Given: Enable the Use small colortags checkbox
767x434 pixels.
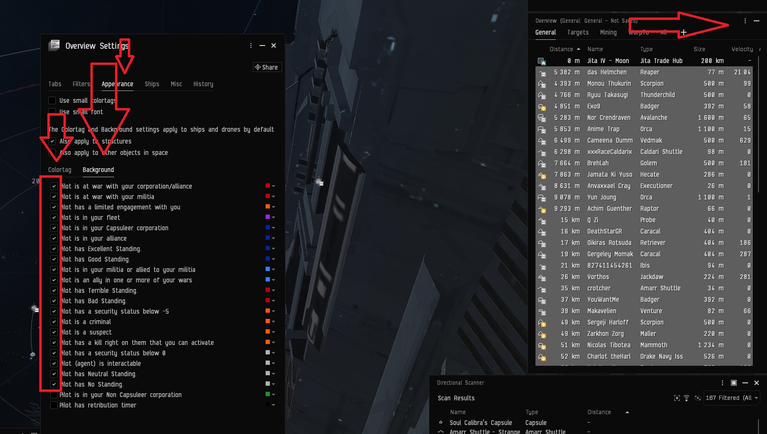Looking at the screenshot, I should 52,100.
